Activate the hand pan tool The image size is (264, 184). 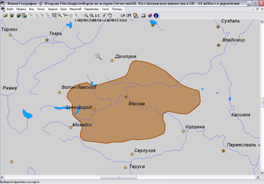coord(110,16)
